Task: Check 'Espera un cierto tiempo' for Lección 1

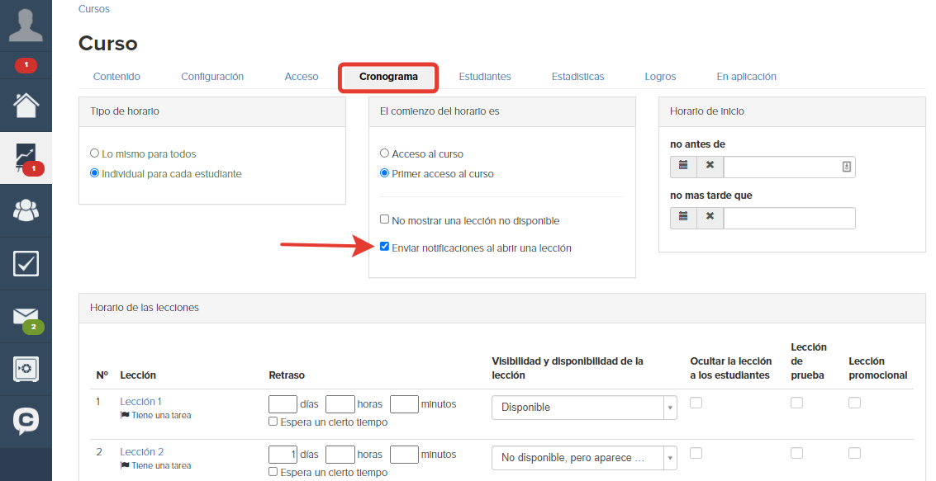Action: click(273, 422)
